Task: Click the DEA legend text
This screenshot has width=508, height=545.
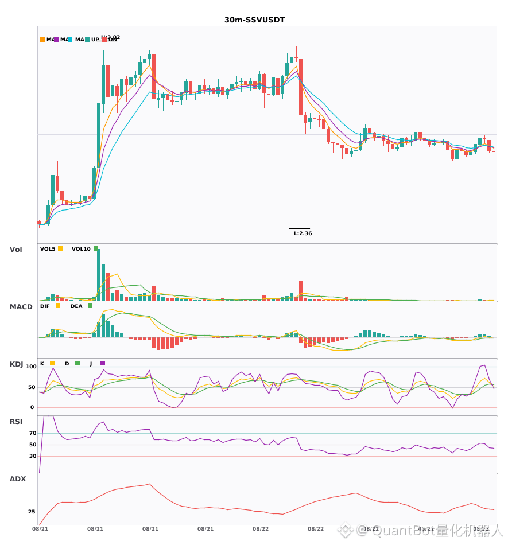Action: coord(76,306)
